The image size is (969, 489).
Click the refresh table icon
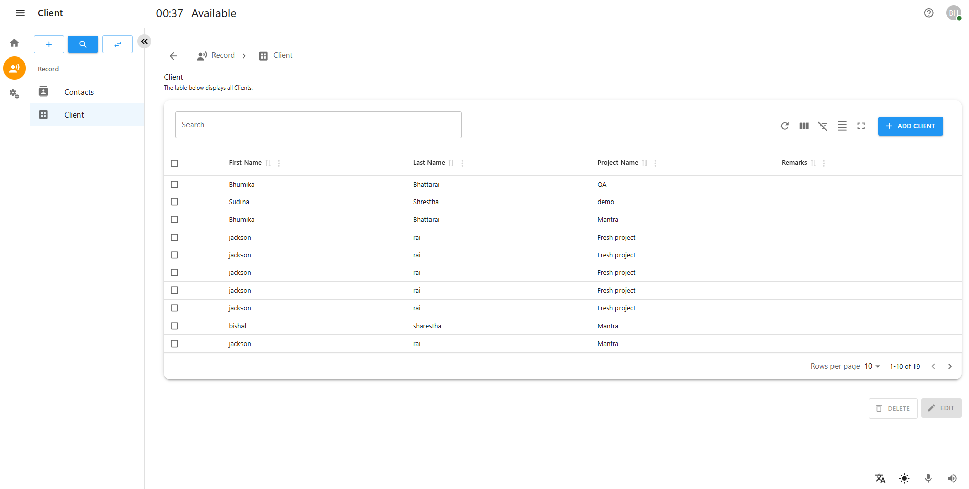pyautogui.click(x=785, y=126)
